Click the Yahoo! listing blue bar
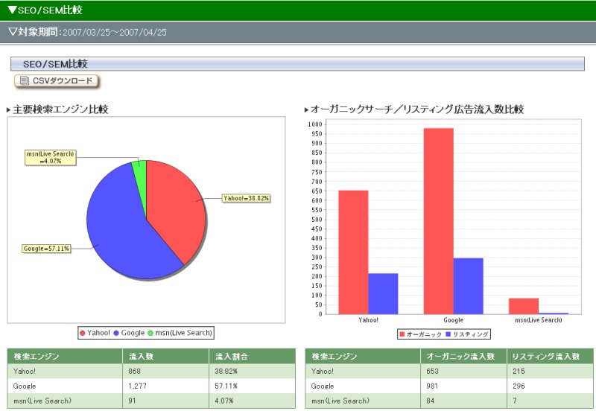 [x=383, y=293]
